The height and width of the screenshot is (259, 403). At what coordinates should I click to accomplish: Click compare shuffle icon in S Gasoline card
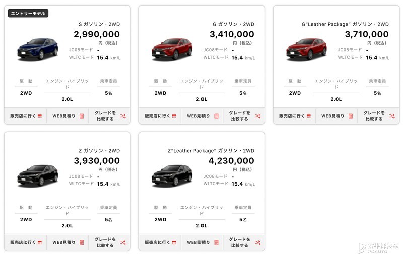123,116
